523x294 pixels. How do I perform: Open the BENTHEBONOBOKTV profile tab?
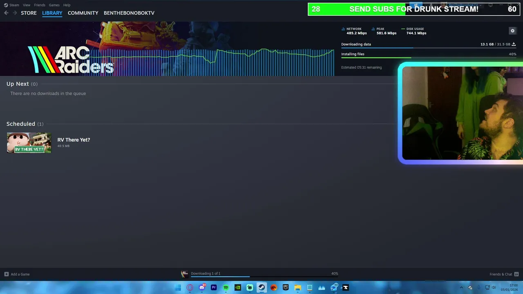click(129, 13)
